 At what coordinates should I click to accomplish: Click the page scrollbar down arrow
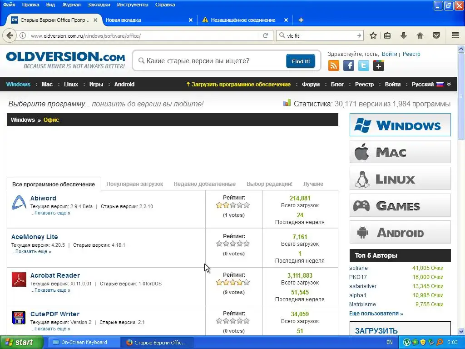(461, 331)
